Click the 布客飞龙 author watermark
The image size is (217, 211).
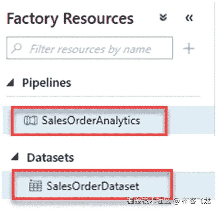coord(196,201)
